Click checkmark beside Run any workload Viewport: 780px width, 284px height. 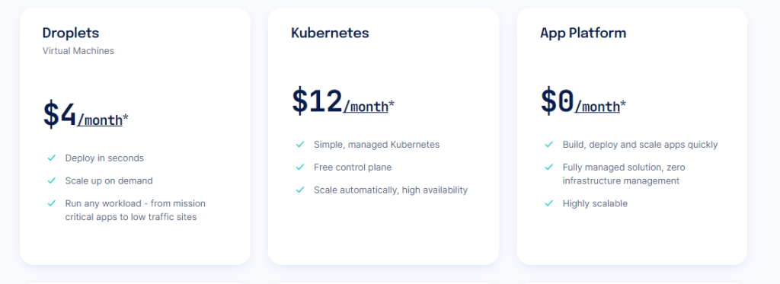51,203
